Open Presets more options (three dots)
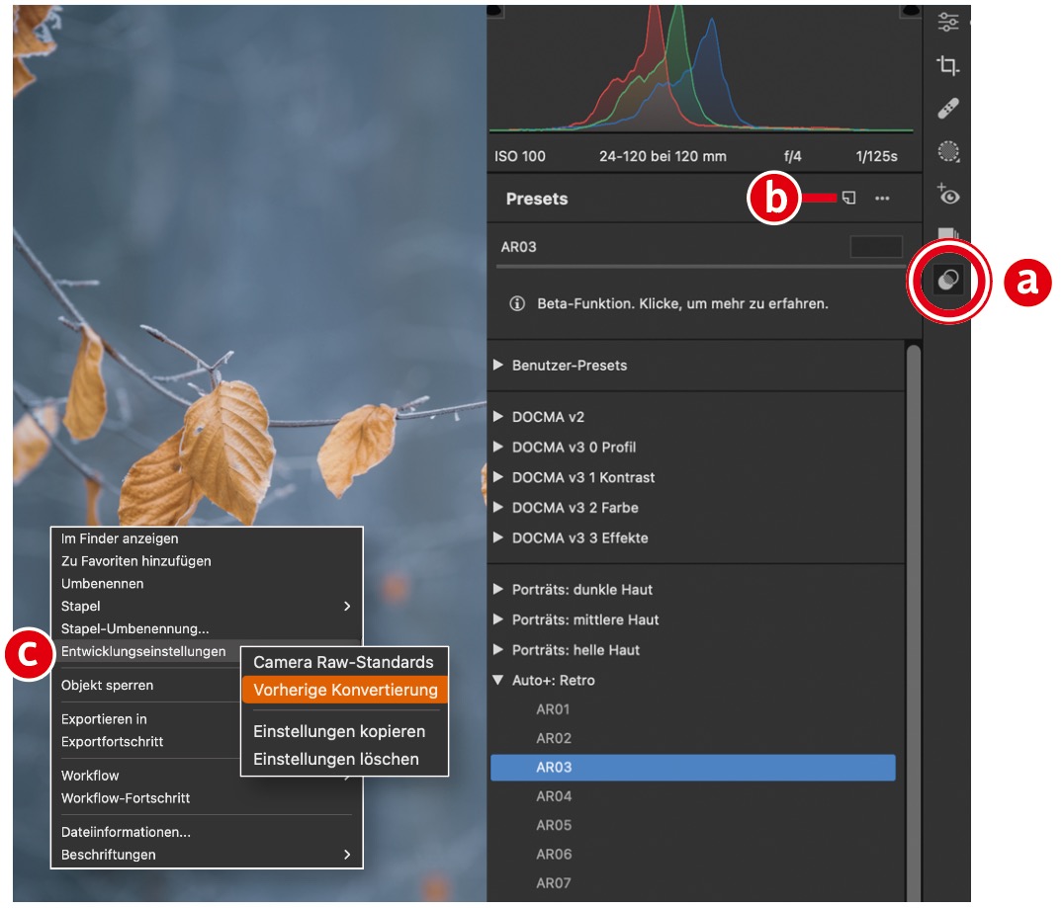1064x908 pixels. point(882,199)
